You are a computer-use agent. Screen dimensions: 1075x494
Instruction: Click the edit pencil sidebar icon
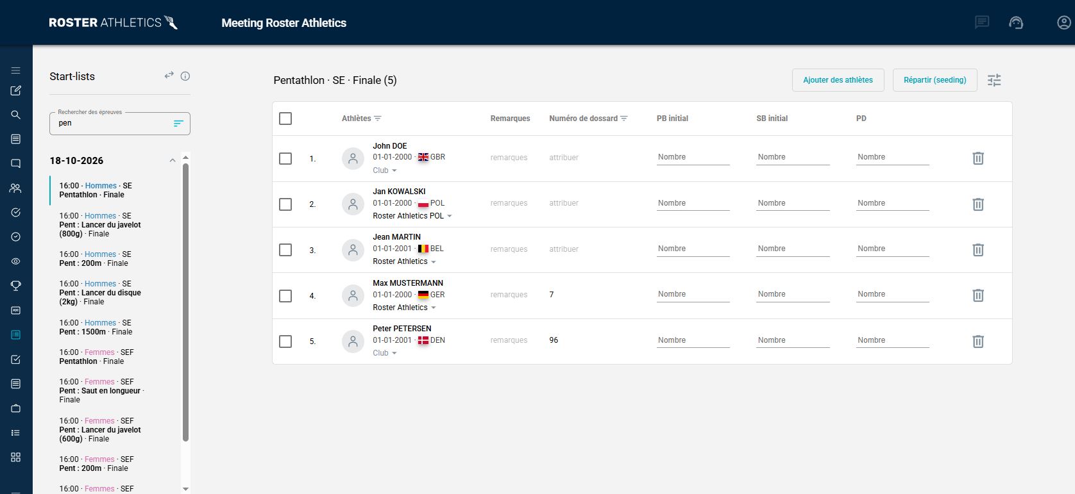click(16, 91)
